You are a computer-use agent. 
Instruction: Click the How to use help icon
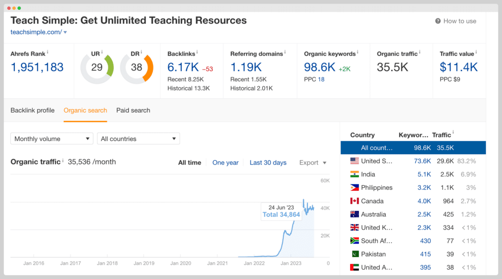click(438, 21)
